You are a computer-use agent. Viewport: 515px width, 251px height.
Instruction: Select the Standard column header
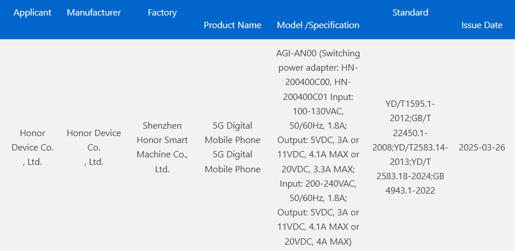(410, 13)
